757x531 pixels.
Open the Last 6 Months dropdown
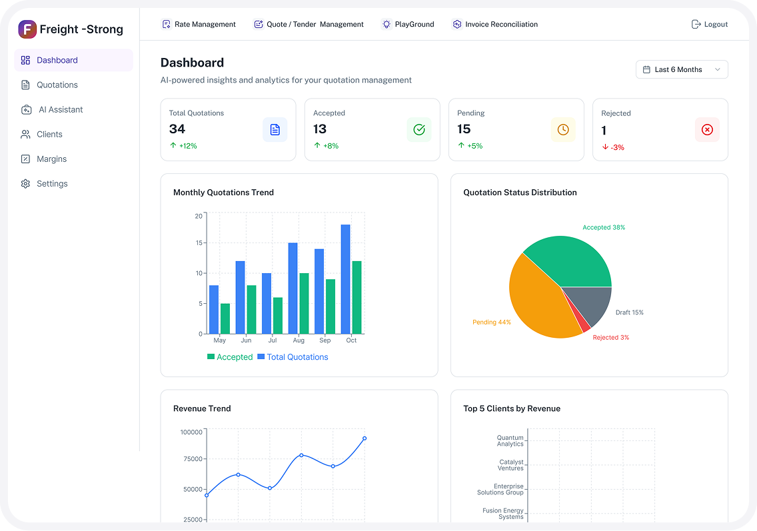coord(681,70)
